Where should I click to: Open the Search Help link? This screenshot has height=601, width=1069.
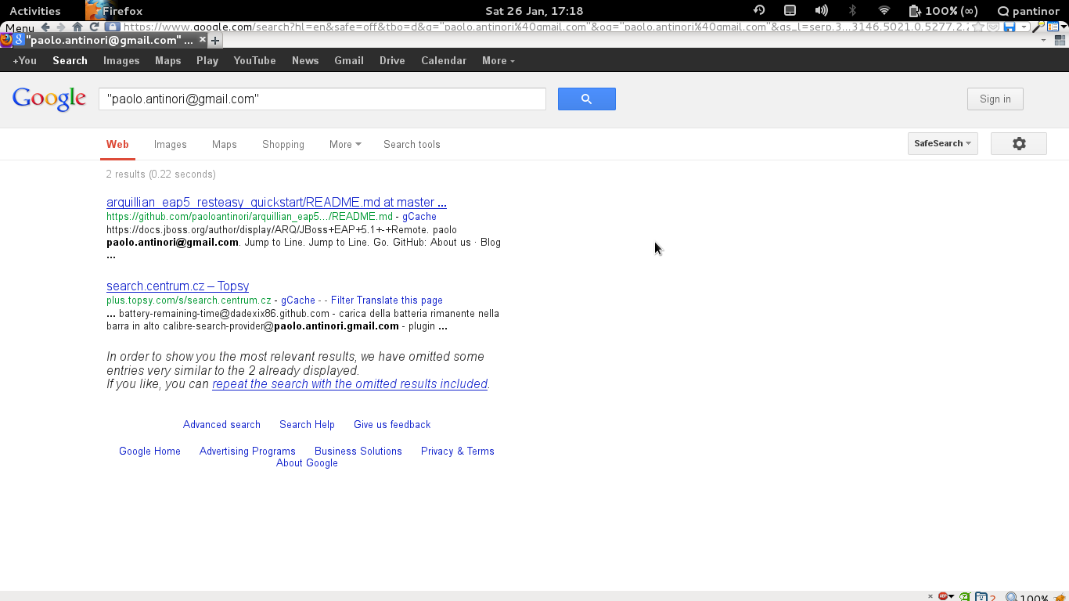(307, 424)
